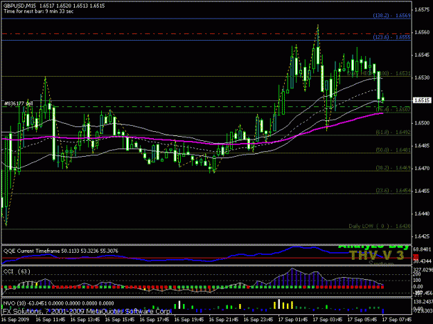The width and height of the screenshot is (433, 324).
Task: Click the (38.2) - 1.6469 Fibonacci label
Action: click(x=393, y=168)
